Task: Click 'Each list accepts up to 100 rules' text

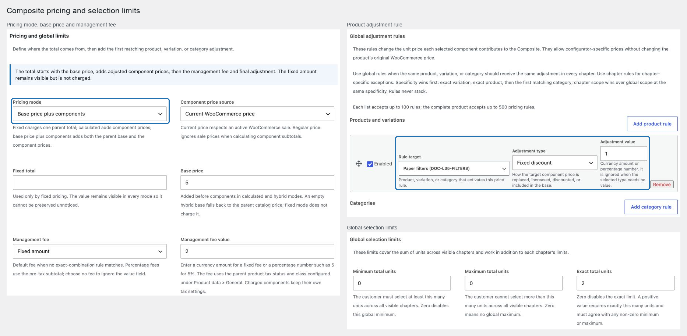Action: (x=444, y=107)
